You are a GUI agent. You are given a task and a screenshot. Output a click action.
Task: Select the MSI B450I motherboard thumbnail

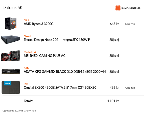pos(11,56)
